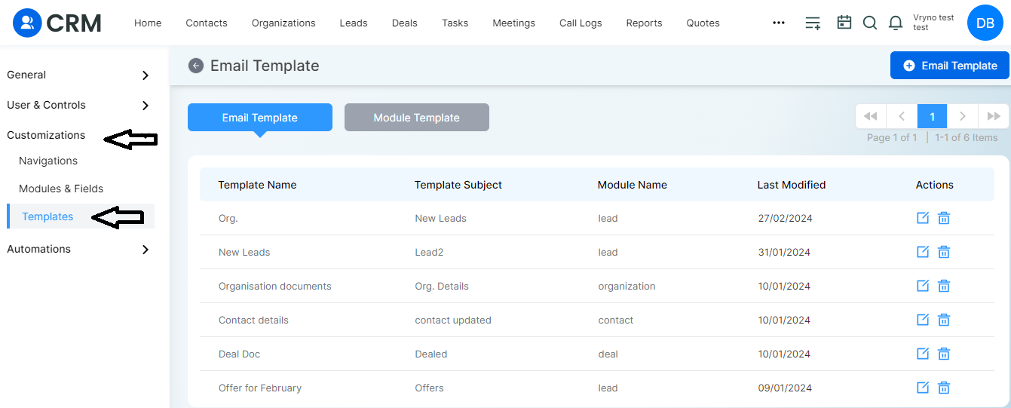
Task: Open the search magnifier icon
Action: tap(870, 23)
